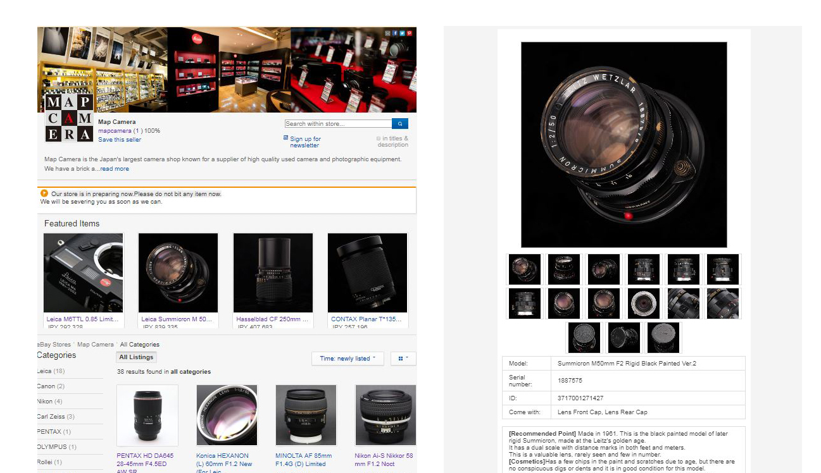
Task: Click the CONTAX Planar featured lens image
Action: point(367,273)
